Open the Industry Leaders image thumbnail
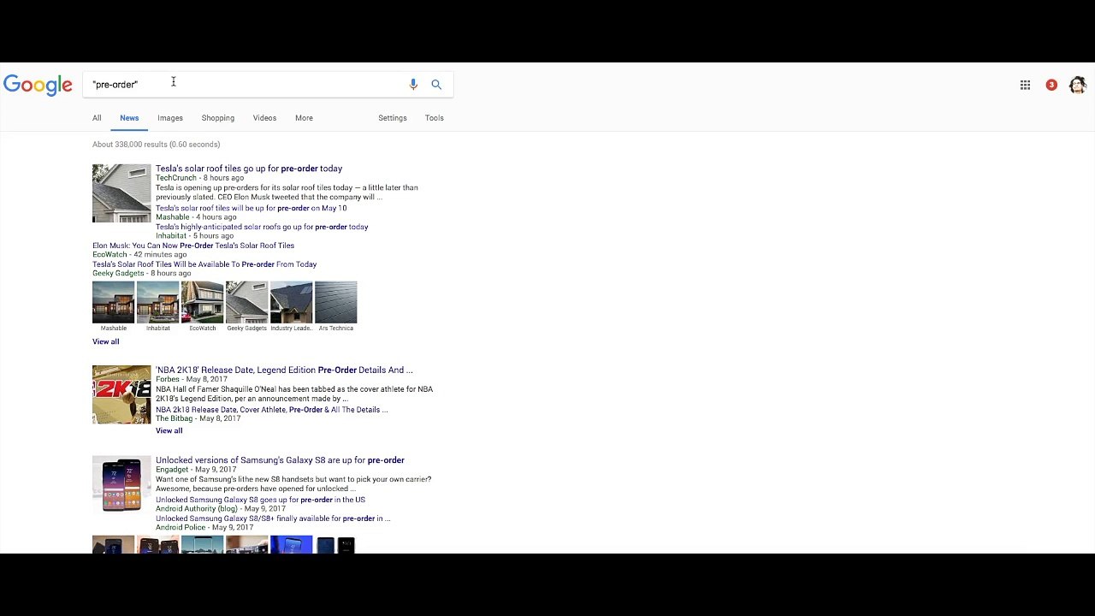Image resolution: width=1095 pixels, height=616 pixels. click(292, 302)
